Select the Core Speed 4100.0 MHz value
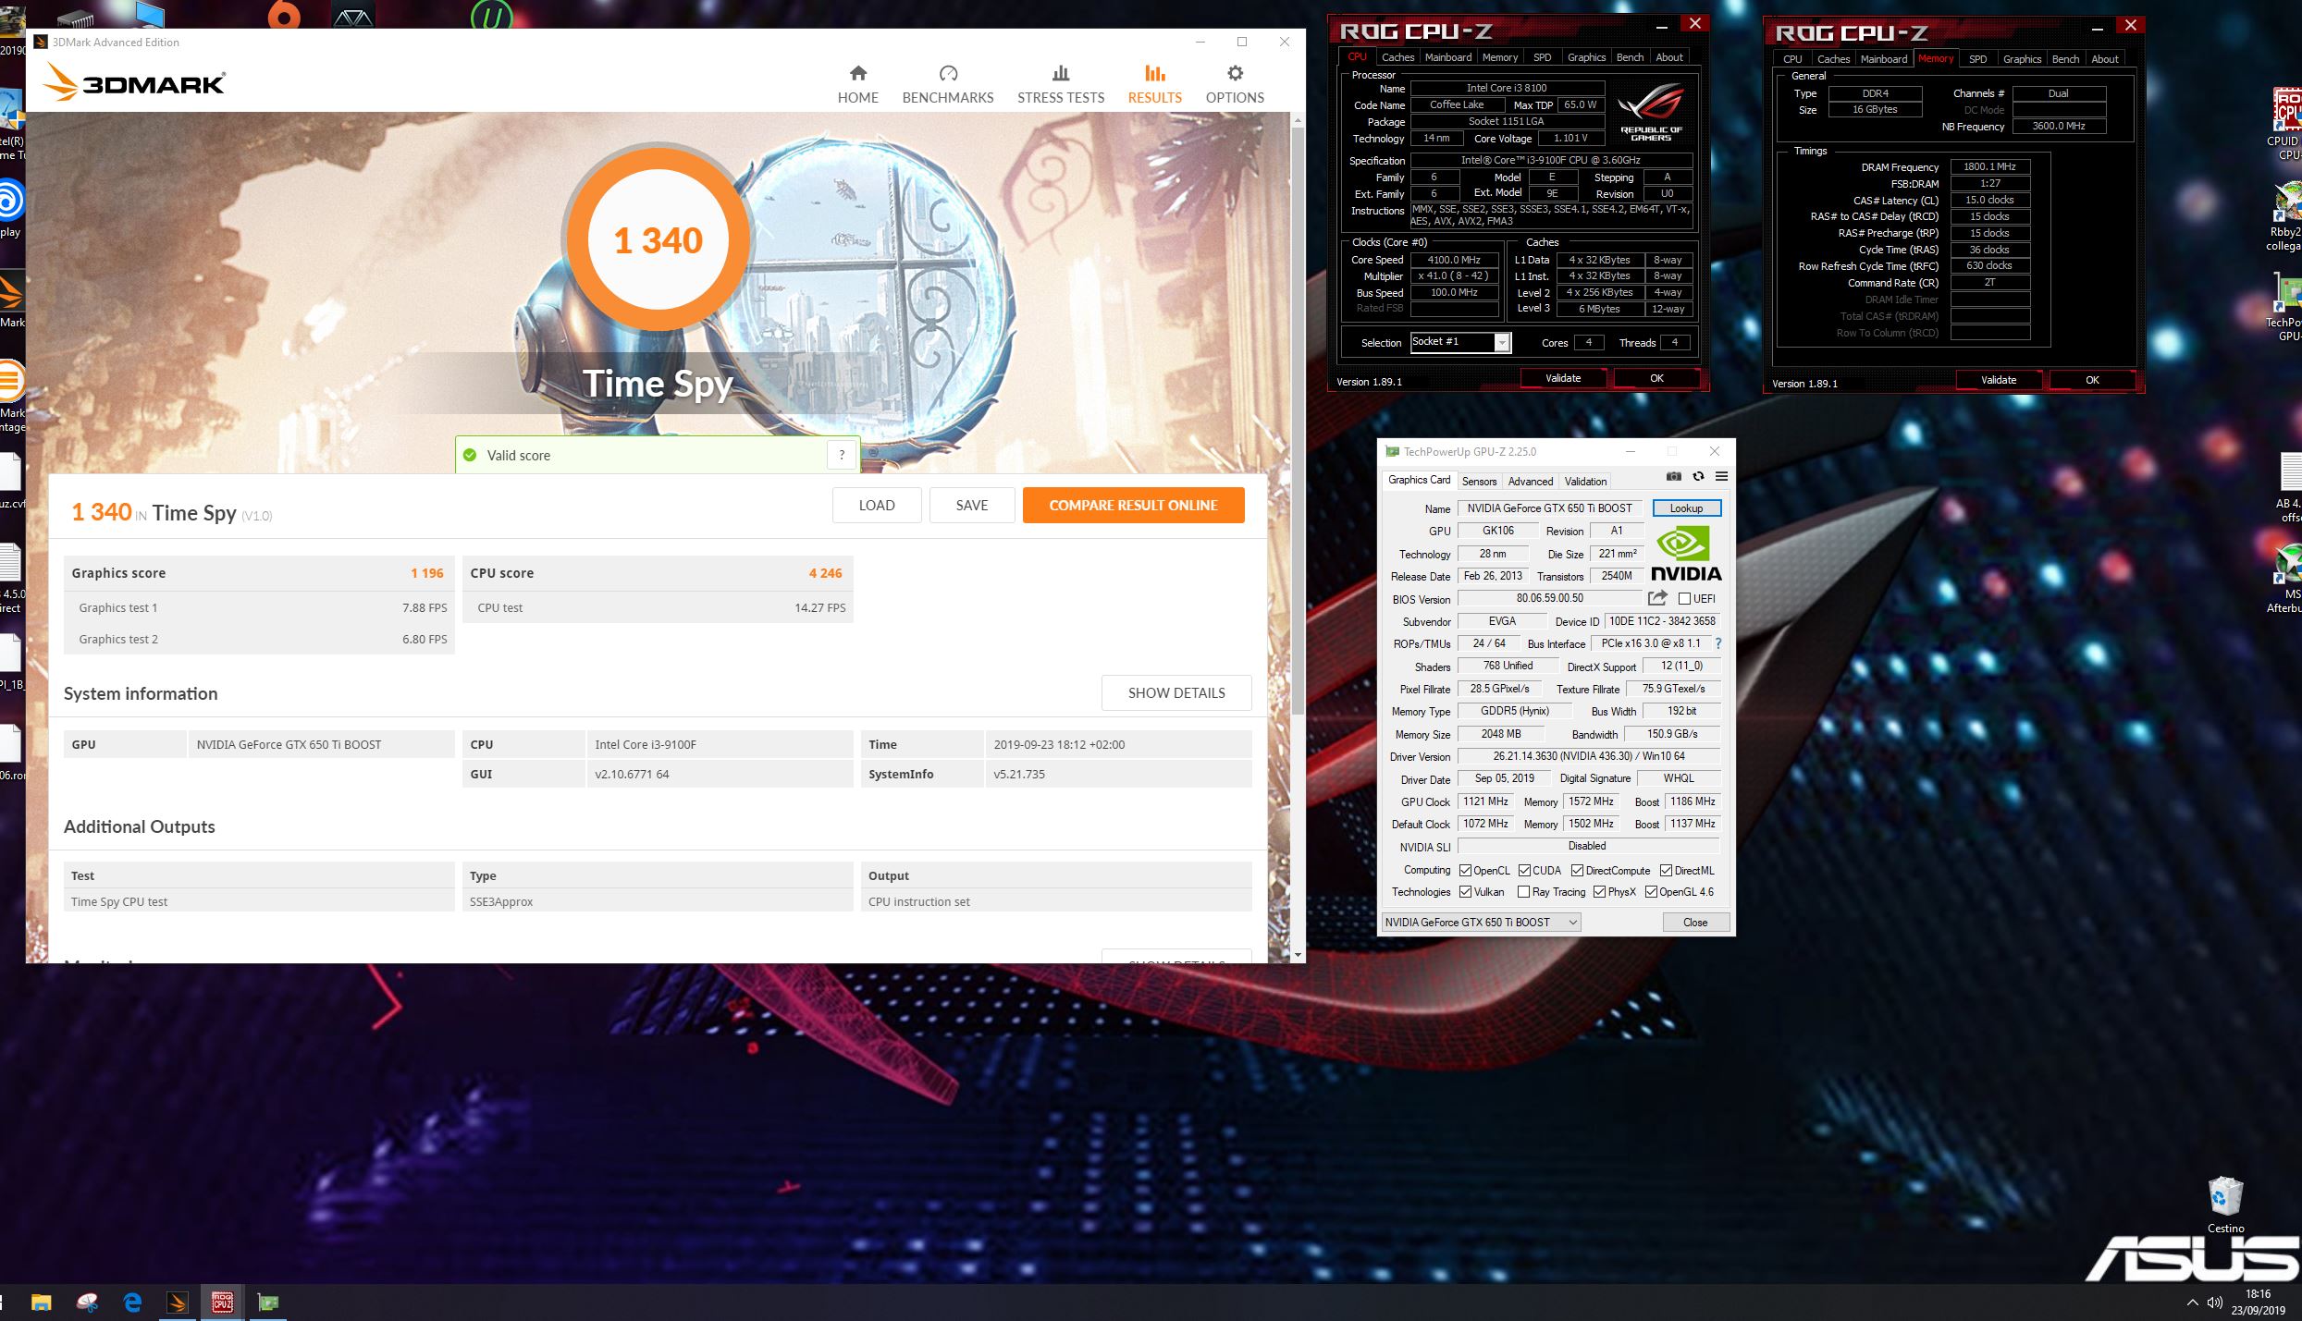 [1454, 260]
